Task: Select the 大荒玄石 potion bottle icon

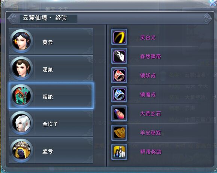Action: 119,114
